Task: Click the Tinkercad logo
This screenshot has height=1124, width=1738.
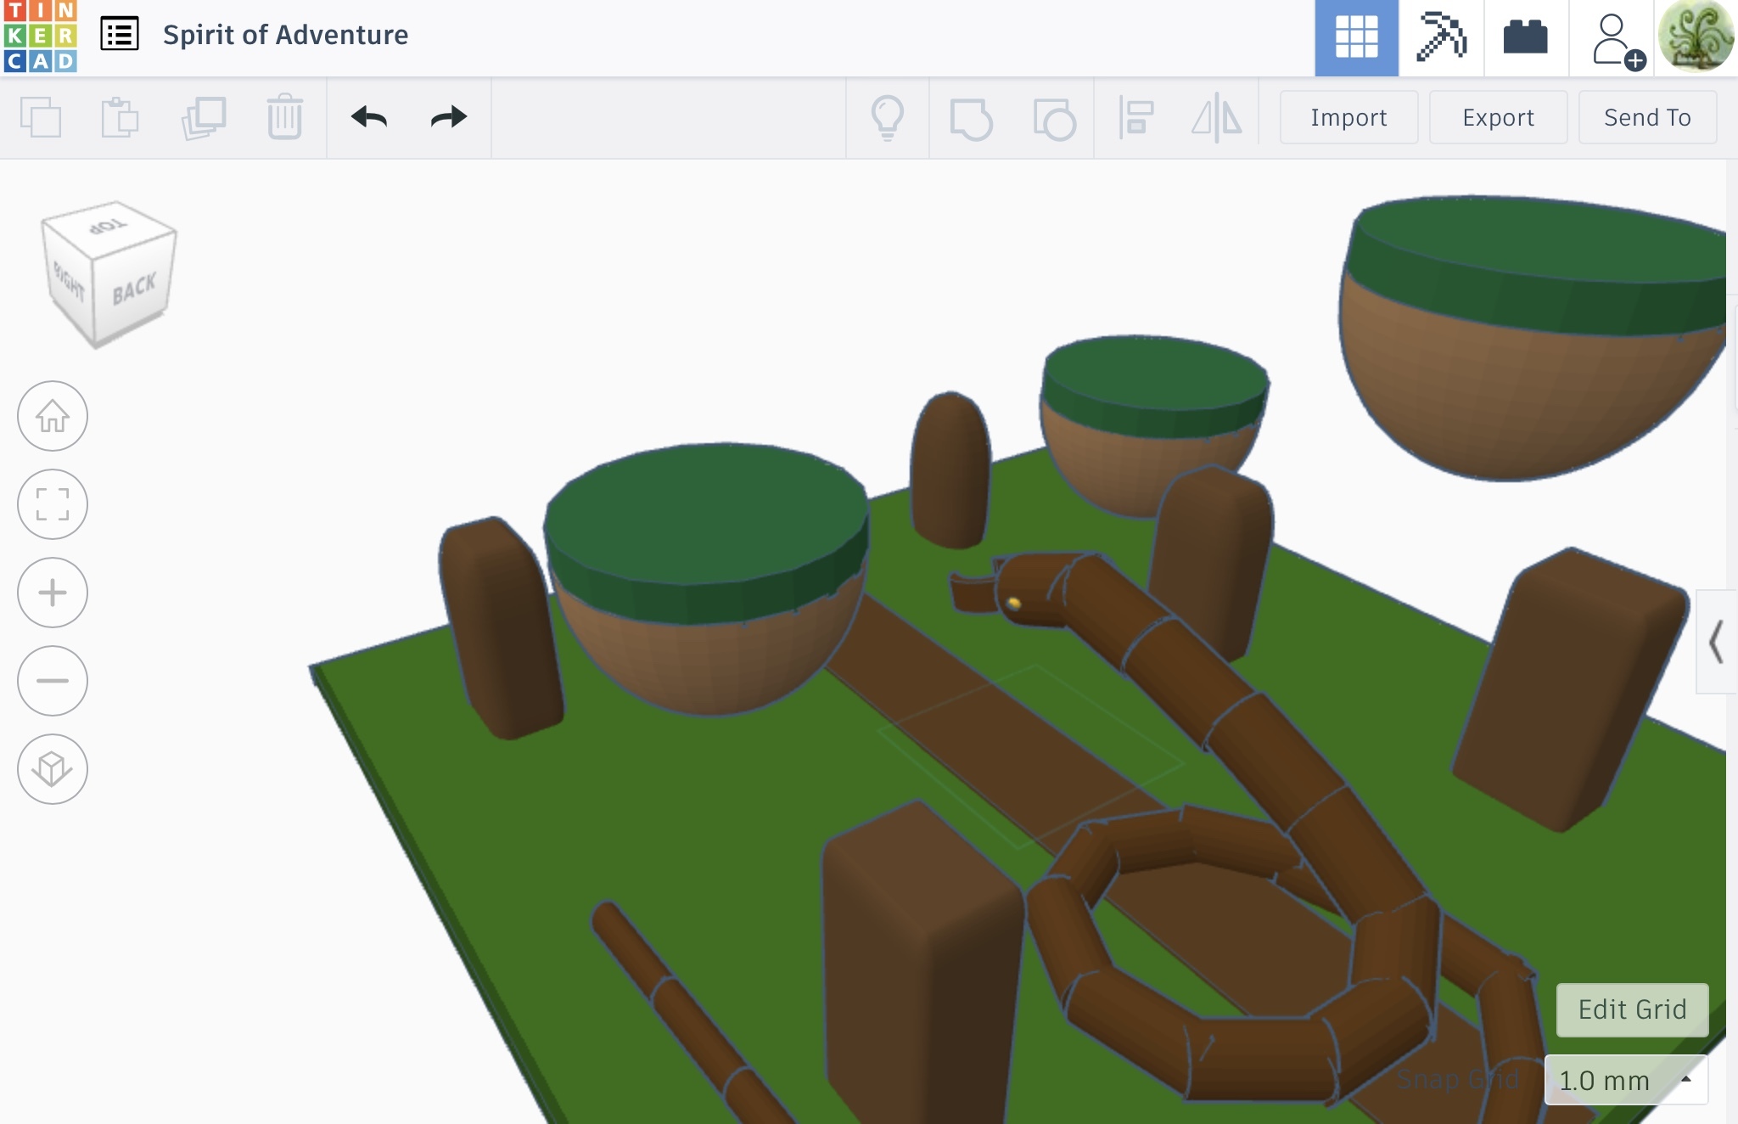Action: 40,37
